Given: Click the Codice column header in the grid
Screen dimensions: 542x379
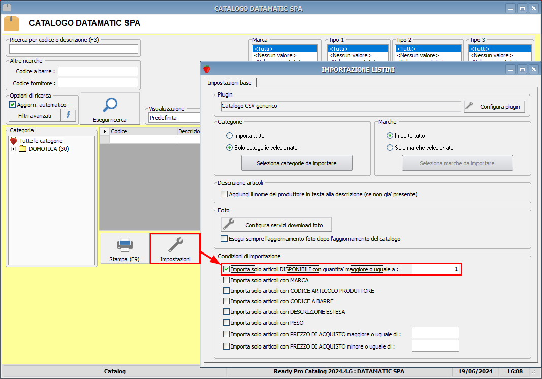Looking at the screenshot, I should coord(143,131).
